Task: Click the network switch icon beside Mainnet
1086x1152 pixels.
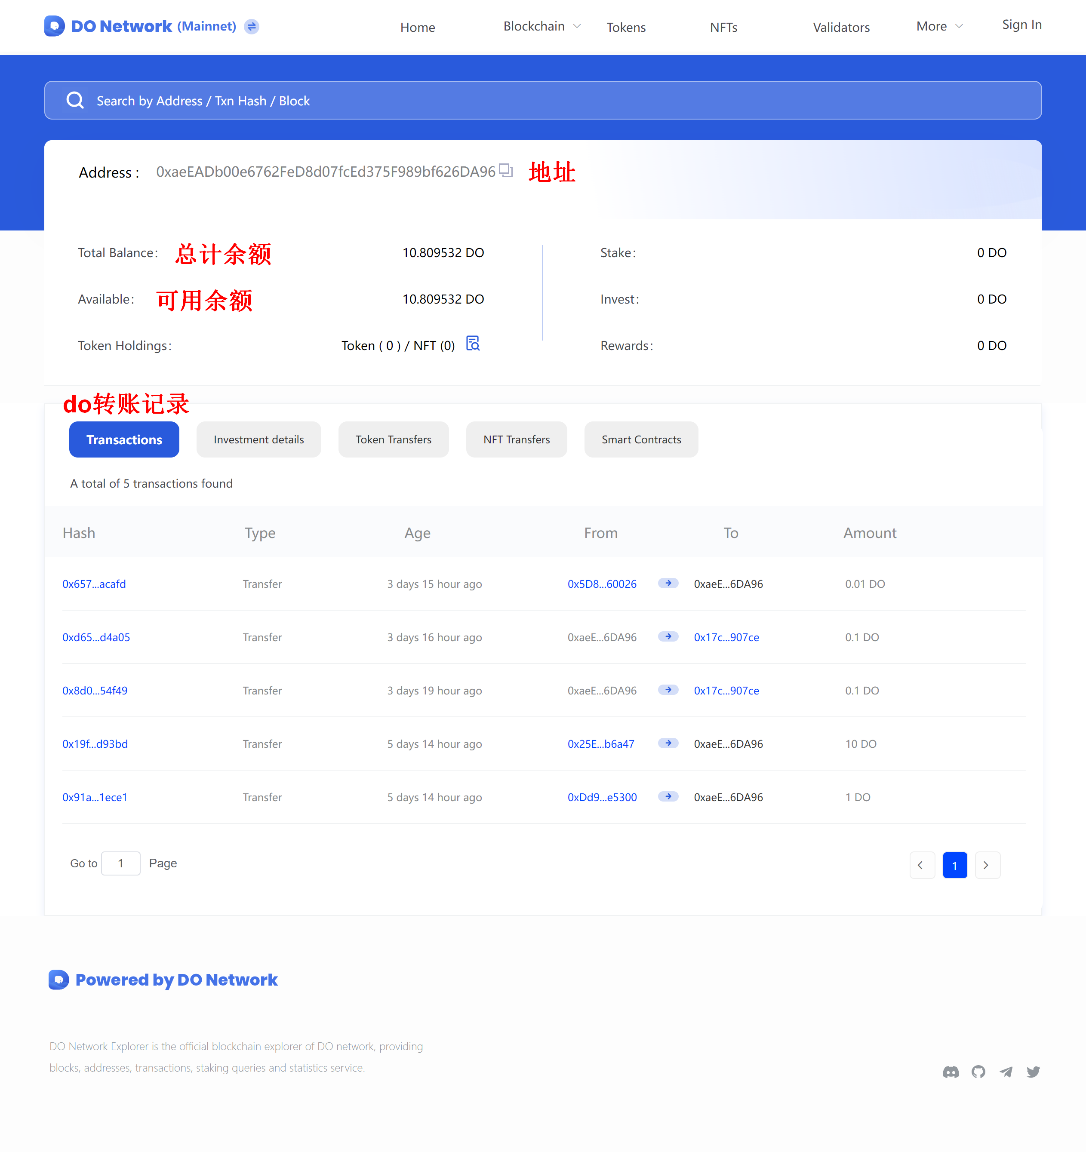Action: click(252, 27)
